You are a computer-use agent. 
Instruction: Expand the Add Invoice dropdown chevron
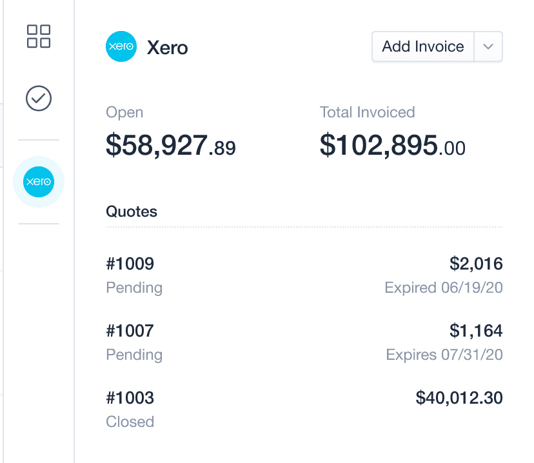point(488,46)
